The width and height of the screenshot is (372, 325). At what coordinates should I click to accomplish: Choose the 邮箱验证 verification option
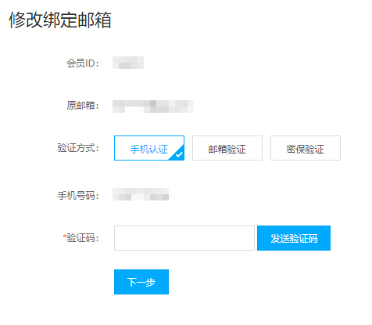[x=227, y=148]
